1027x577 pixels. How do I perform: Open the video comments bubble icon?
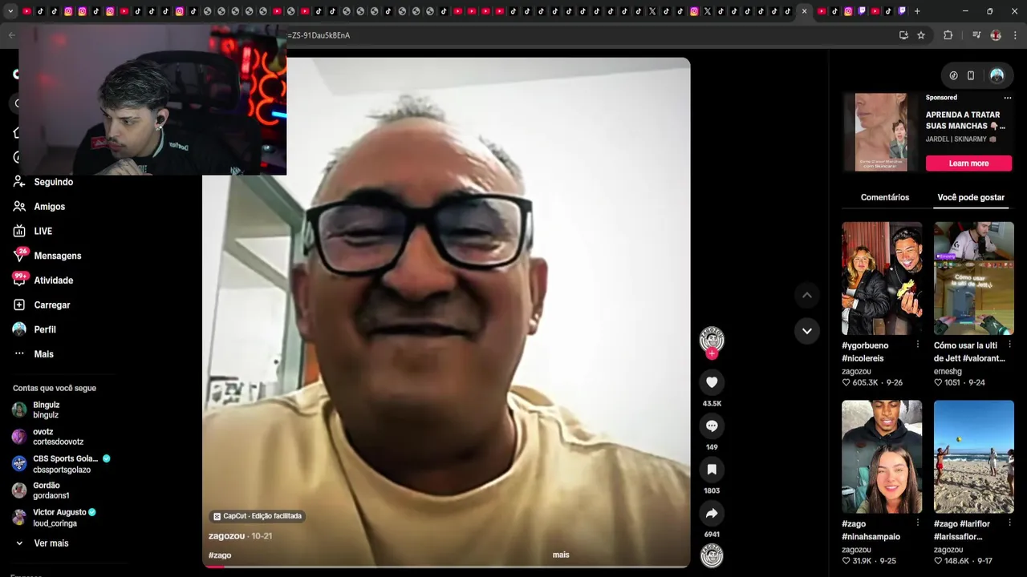712,426
